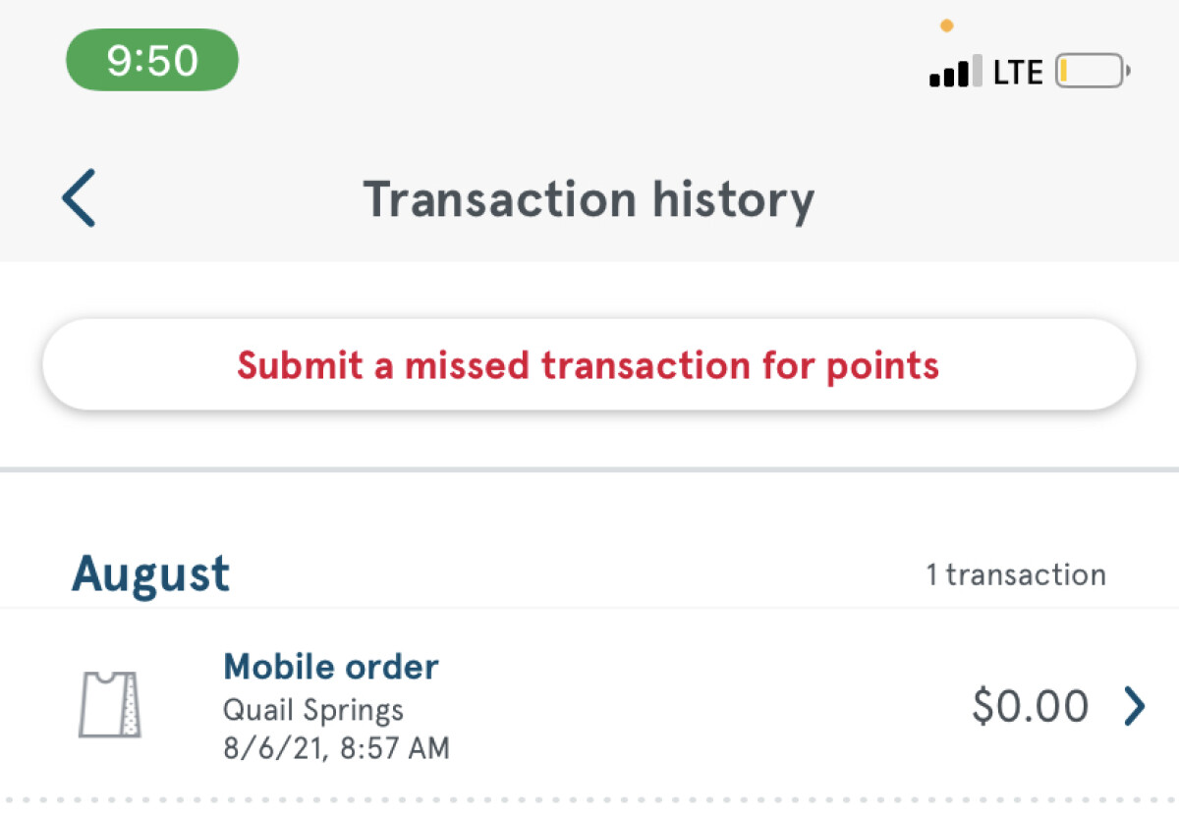Submit a missed transaction for points
The image size is (1179, 817).
point(589,365)
